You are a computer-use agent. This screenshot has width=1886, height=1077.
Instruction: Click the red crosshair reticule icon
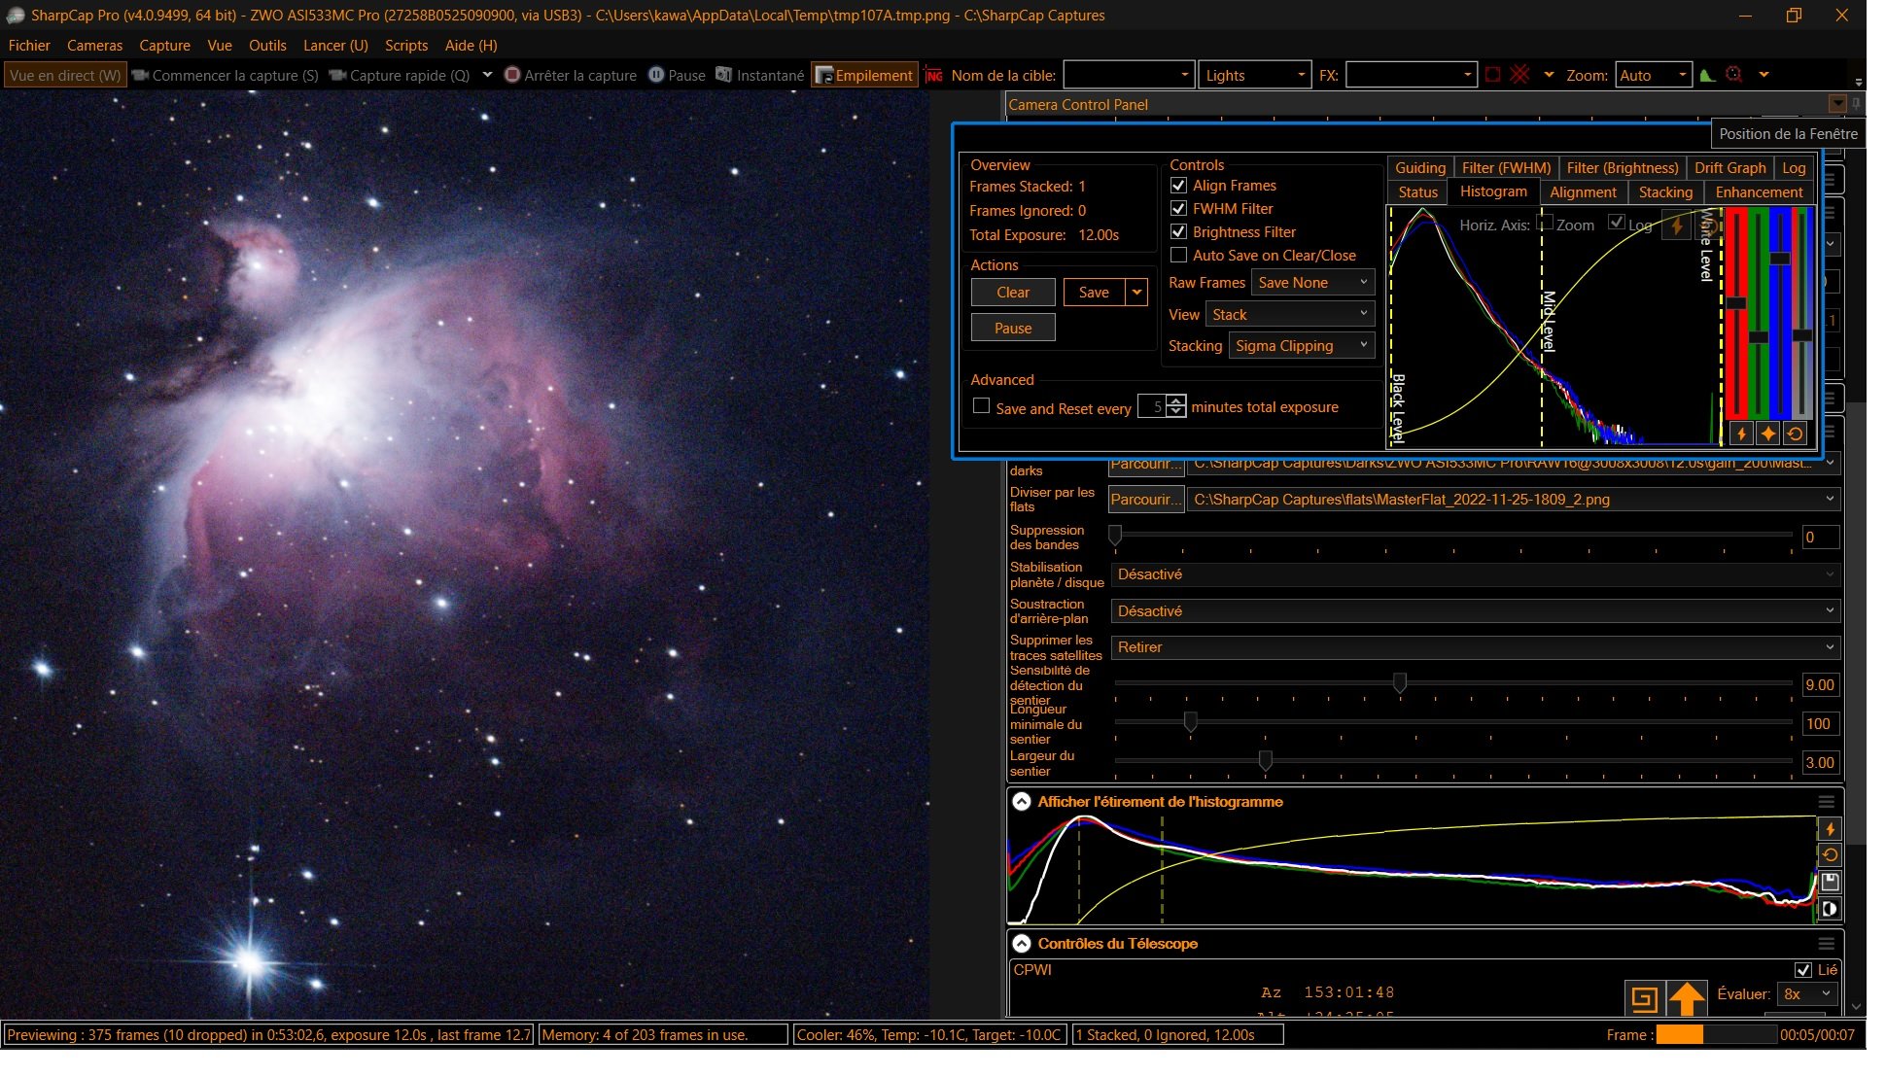tap(1520, 75)
